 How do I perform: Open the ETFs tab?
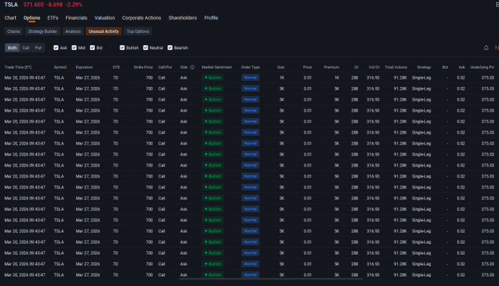click(53, 18)
